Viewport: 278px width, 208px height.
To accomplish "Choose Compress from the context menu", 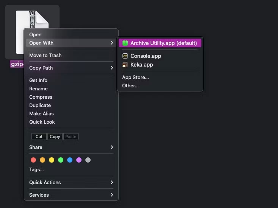I will tap(71, 97).
